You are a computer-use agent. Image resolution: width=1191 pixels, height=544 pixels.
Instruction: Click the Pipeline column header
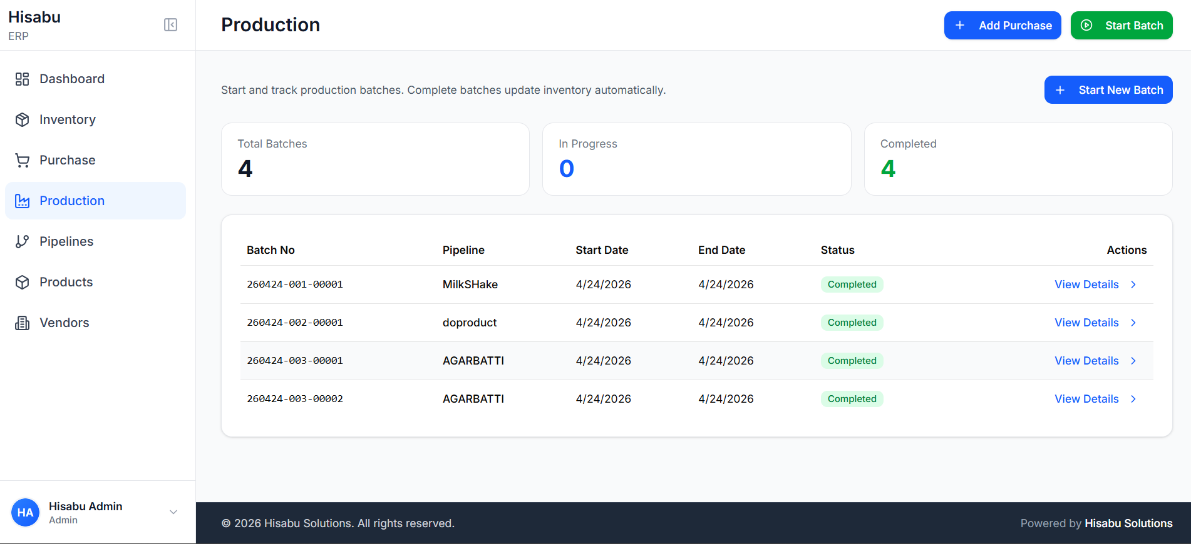tap(463, 250)
